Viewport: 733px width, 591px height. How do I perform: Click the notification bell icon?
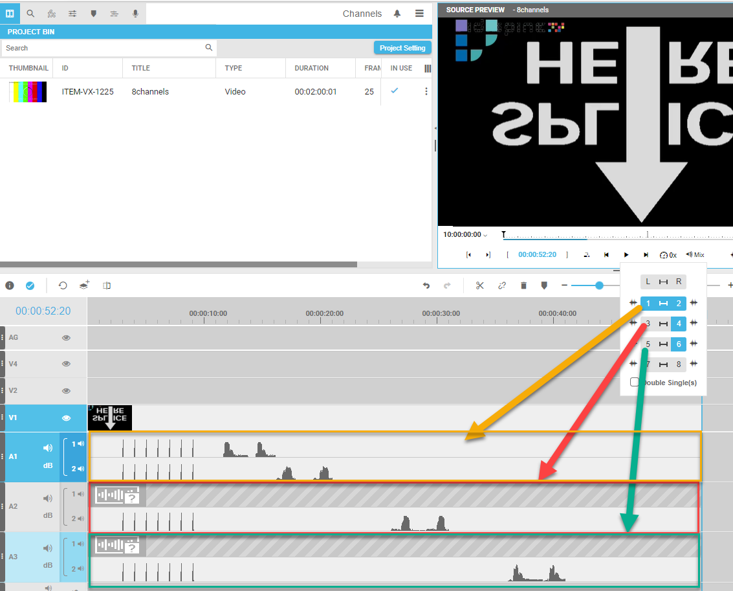coord(397,14)
